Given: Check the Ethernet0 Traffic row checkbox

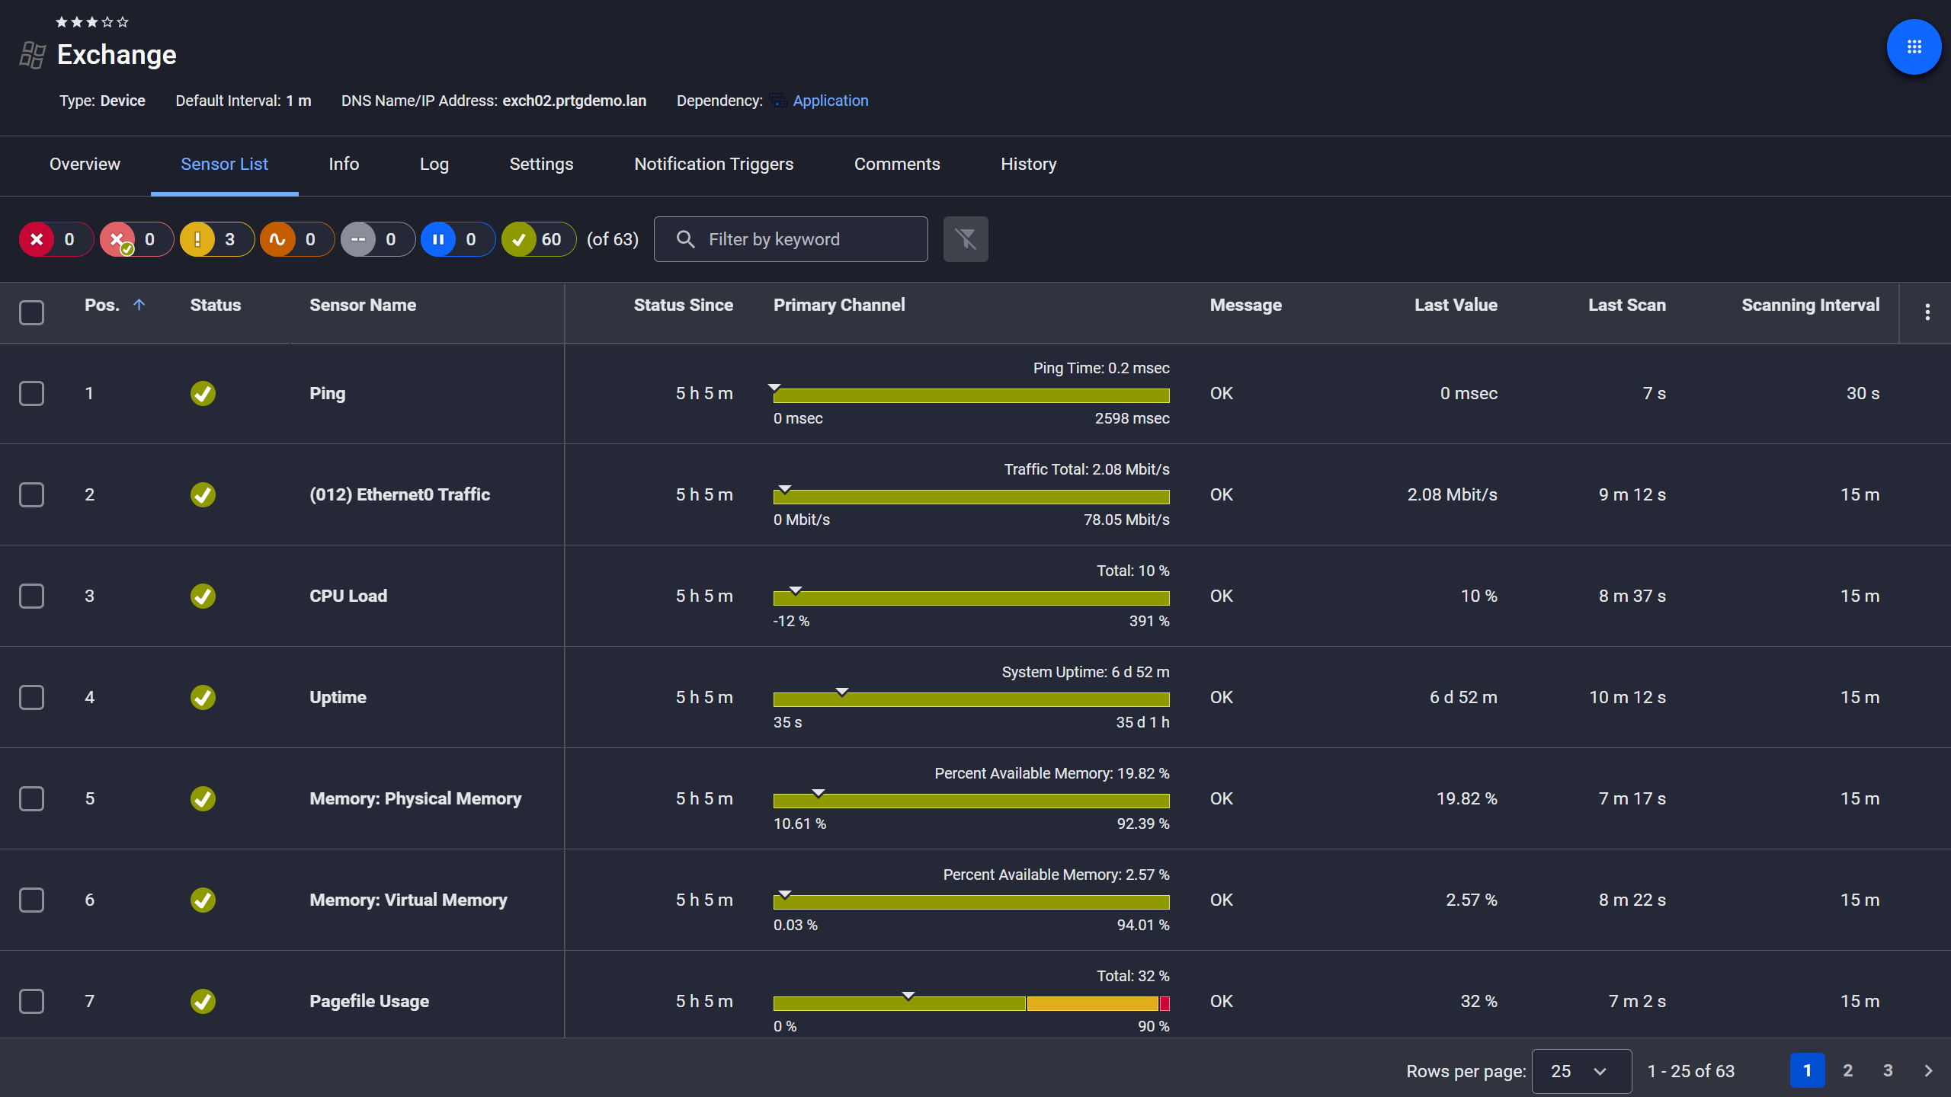Looking at the screenshot, I should pos(31,495).
